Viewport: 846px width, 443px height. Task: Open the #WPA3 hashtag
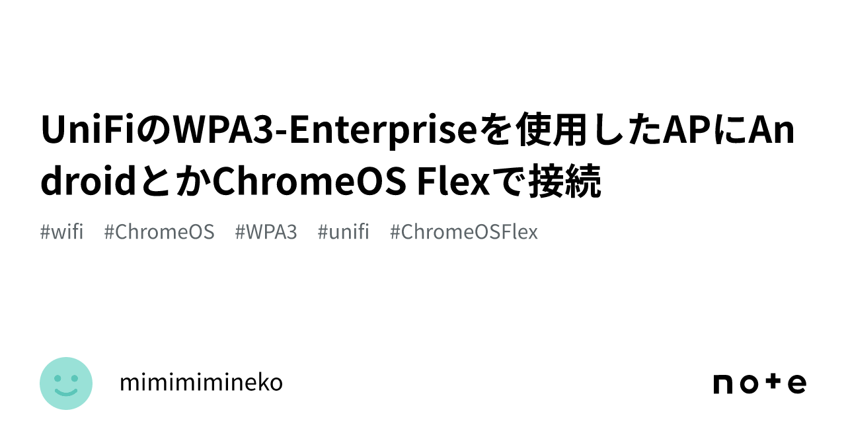(266, 232)
